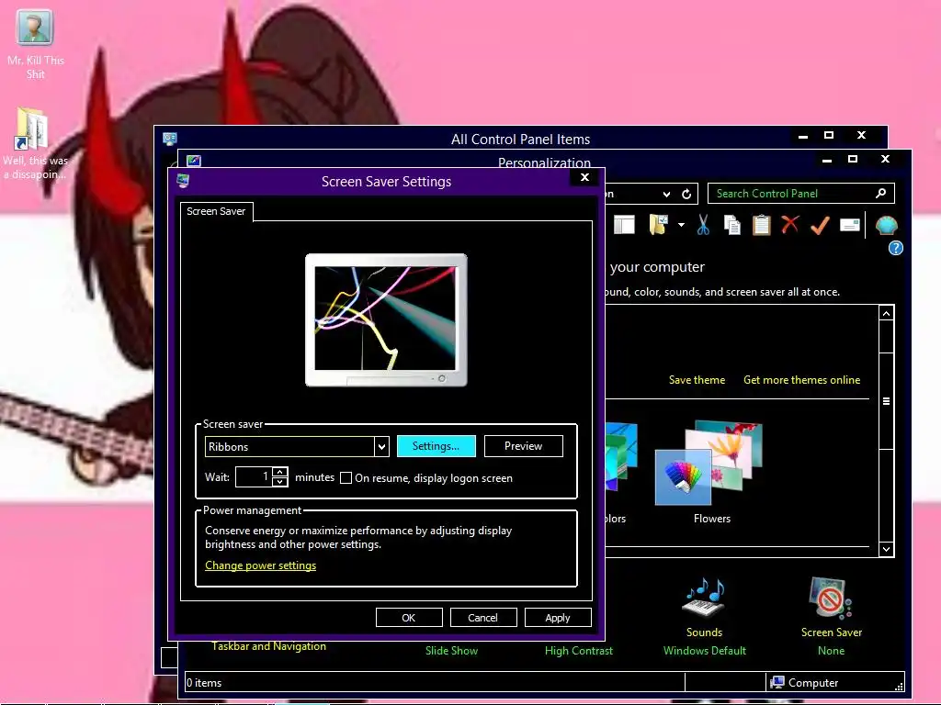Click the red X delete icon
Screen dimensions: 941x705
click(790, 225)
